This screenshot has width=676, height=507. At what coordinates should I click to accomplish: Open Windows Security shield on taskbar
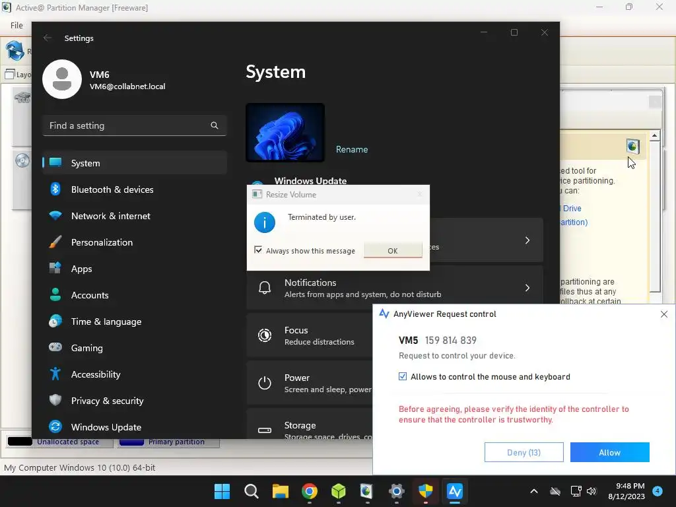pos(426,491)
